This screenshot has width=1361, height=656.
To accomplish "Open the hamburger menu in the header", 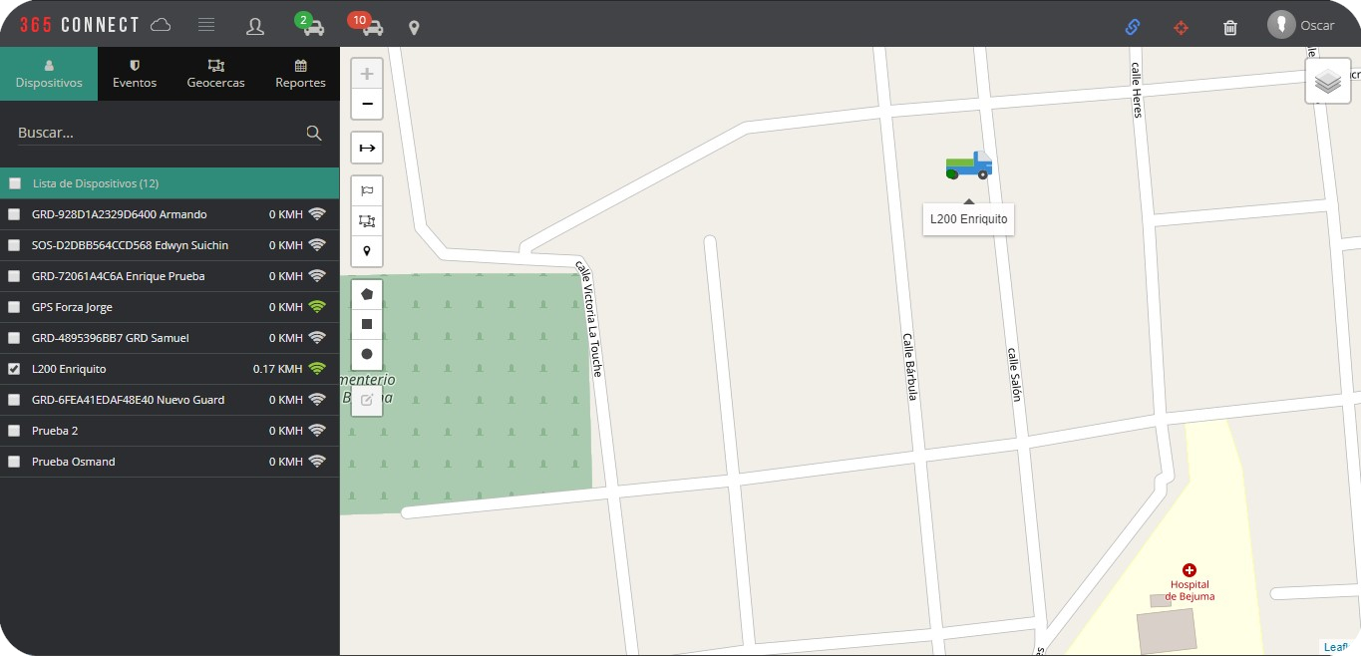I will tap(206, 25).
